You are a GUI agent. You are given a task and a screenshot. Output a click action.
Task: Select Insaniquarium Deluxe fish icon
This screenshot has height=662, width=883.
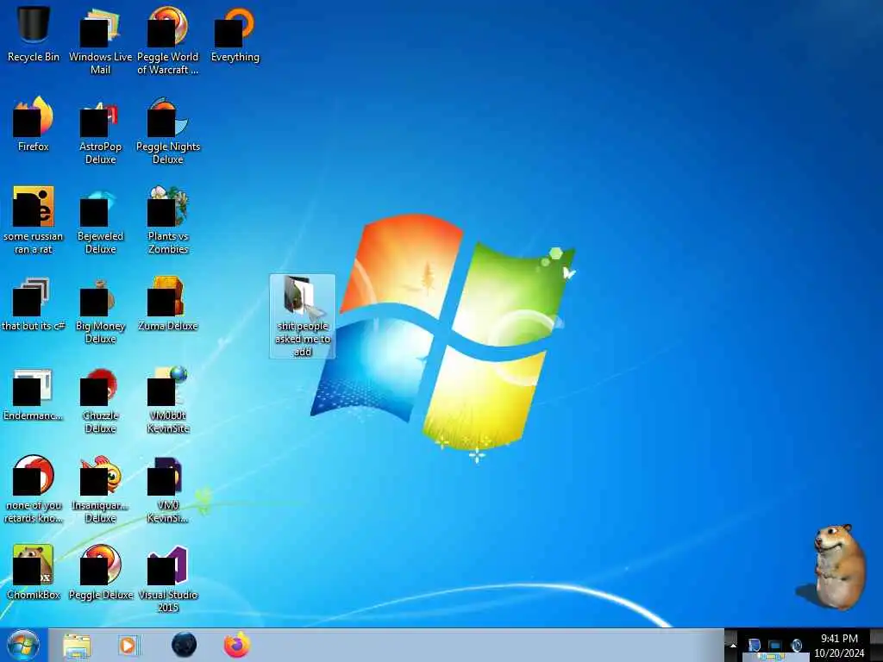[100, 490]
